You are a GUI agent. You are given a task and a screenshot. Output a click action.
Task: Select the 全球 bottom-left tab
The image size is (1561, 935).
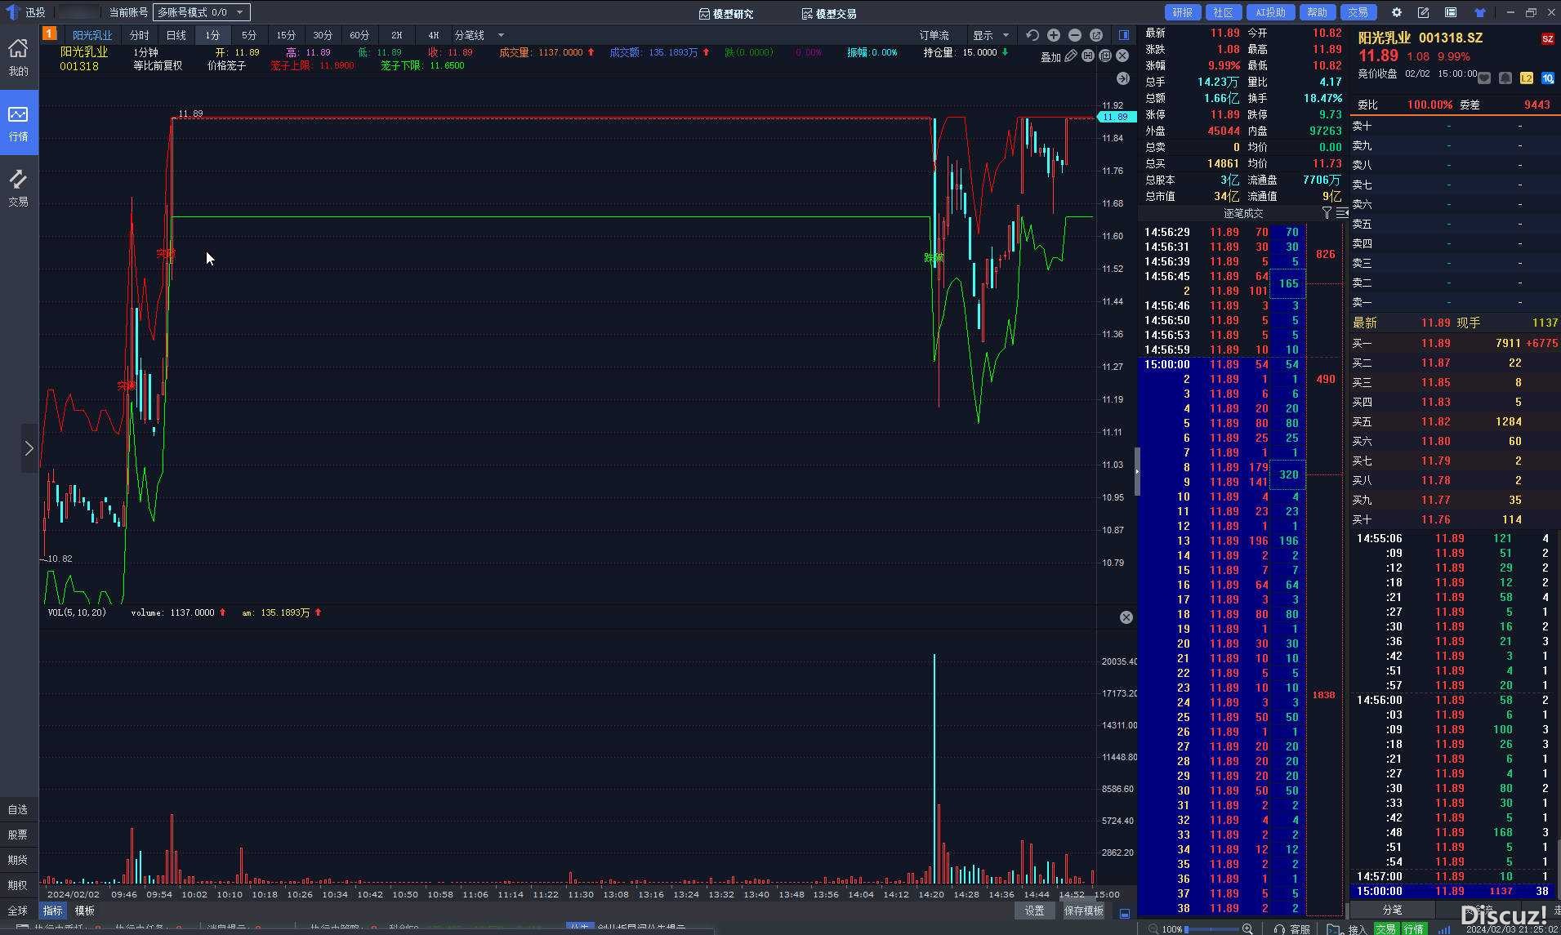click(18, 911)
